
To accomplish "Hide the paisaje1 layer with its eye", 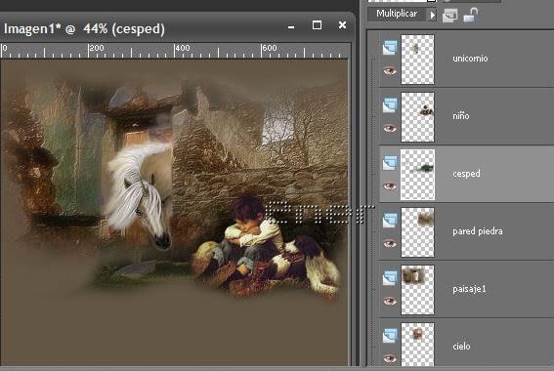I will [x=390, y=301].
